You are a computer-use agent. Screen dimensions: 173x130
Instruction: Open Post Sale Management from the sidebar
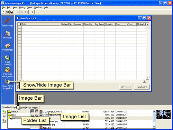pyautogui.click(x=8, y=72)
